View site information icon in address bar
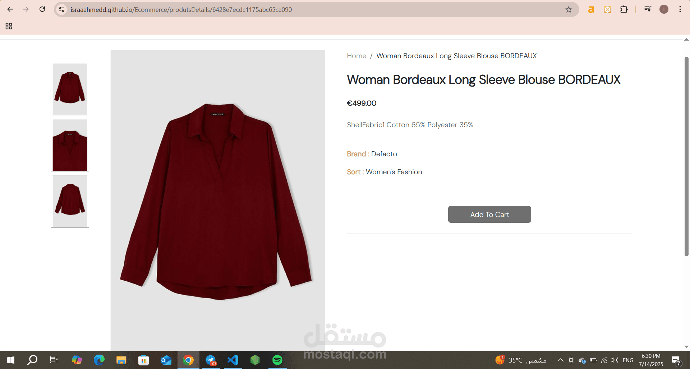Screen dimensions: 690x369 [62, 9]
